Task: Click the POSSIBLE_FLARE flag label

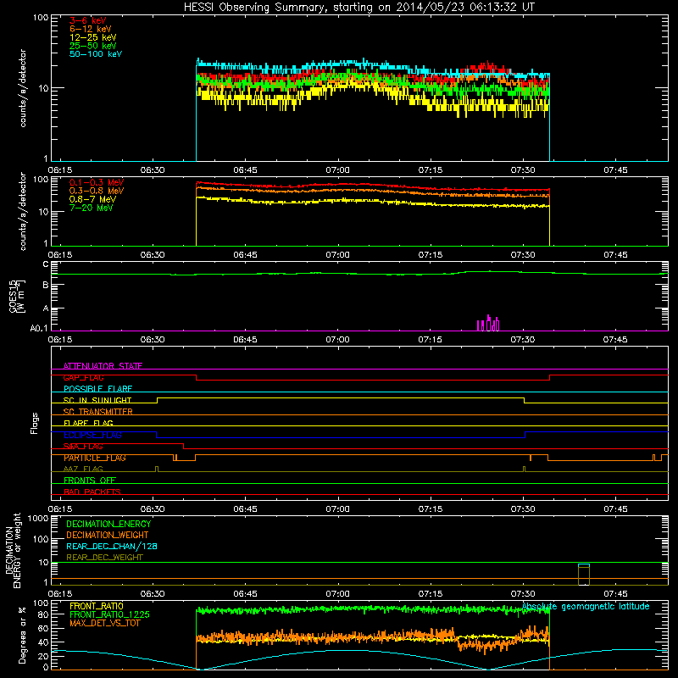Action: 97,389
